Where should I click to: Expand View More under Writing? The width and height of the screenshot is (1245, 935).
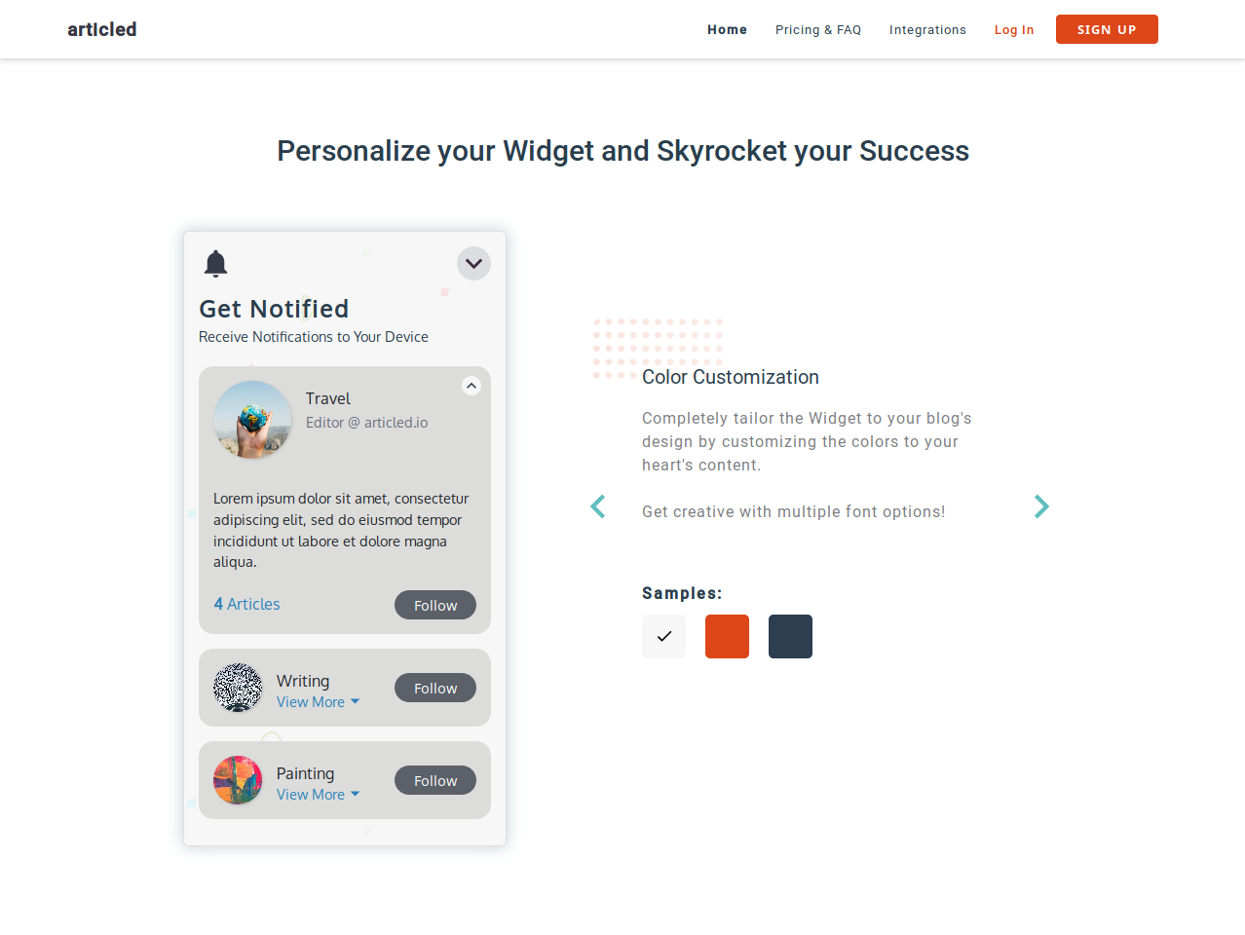point(318,702)
